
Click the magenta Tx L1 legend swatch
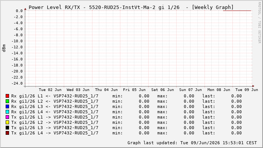click(x=7, y=117)
